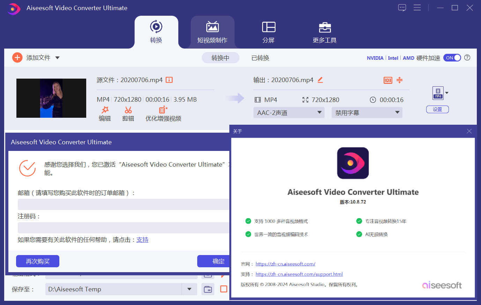Expand the 添加文件 dropdown arrow

(58, 58)
